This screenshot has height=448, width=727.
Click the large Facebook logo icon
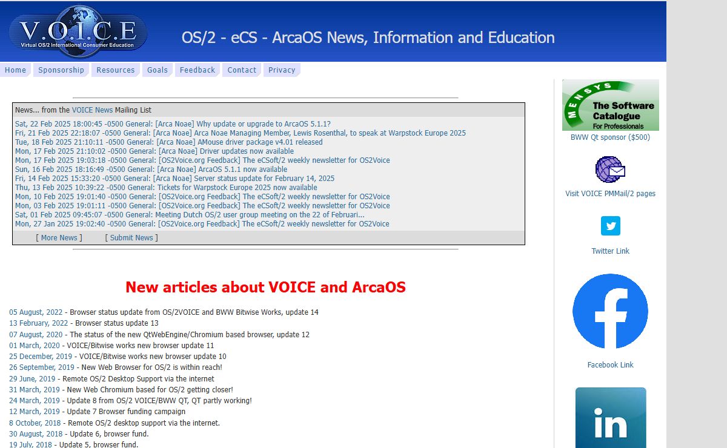point(610,311)
